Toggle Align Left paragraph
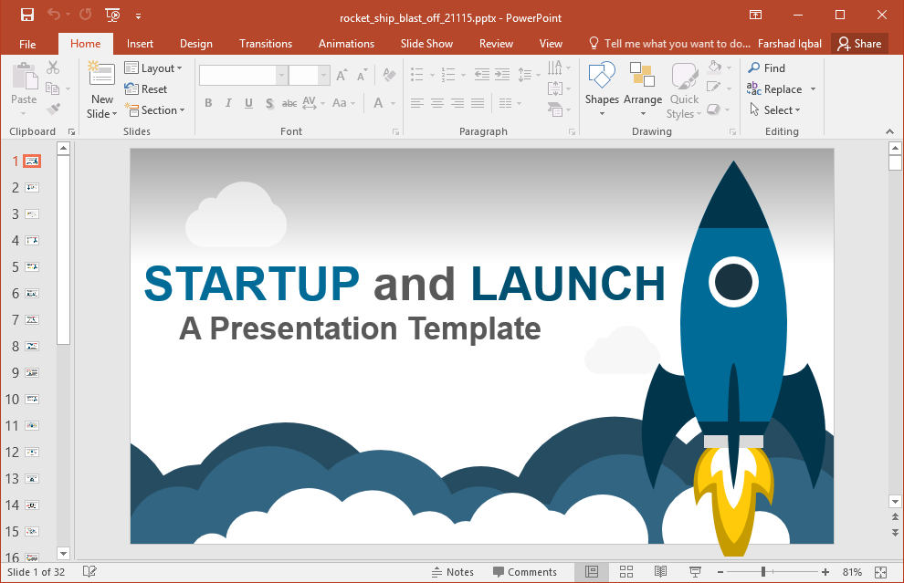 click(x=416, y=103)
